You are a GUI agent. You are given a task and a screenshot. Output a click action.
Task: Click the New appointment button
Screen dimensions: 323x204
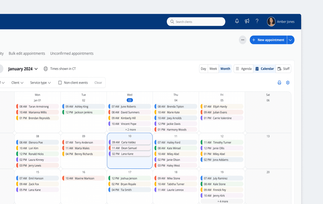coord(268,40)
